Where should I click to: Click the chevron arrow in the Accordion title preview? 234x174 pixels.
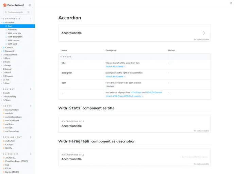point(204,33)
